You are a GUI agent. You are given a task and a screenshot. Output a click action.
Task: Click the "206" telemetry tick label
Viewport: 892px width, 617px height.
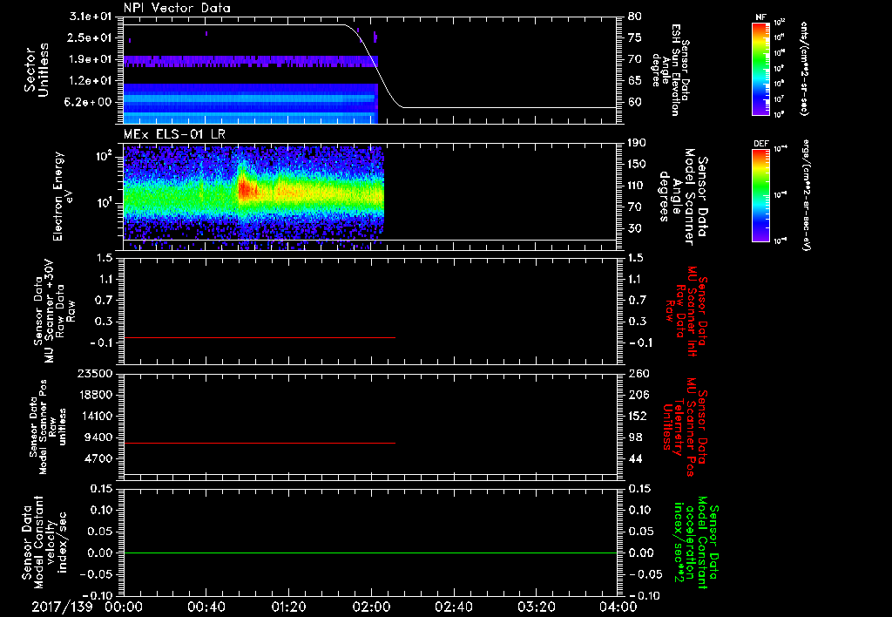pos(639,395)
